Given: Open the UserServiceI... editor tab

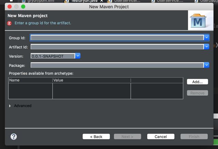Looking at the screenshot, I should tap(124, 1).
